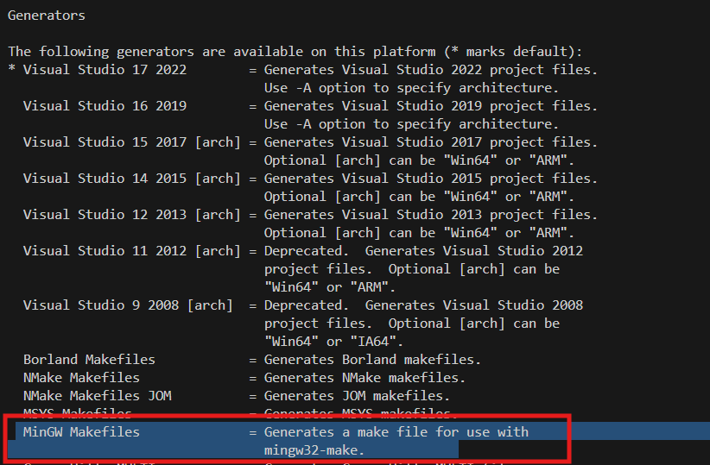Viewport: 710px width, 465px height.
Task: Select "Visual Studio 11 2012 [arch]" text
Action: pyautogui.click(x=132, y=250)
